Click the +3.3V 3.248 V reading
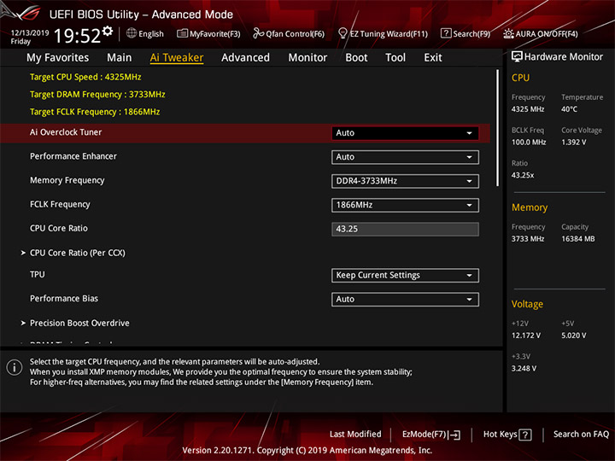 pyautogui.click(x=524, y=369)
